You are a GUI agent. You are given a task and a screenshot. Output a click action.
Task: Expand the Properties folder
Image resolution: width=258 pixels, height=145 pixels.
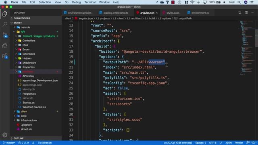point(36,67)
